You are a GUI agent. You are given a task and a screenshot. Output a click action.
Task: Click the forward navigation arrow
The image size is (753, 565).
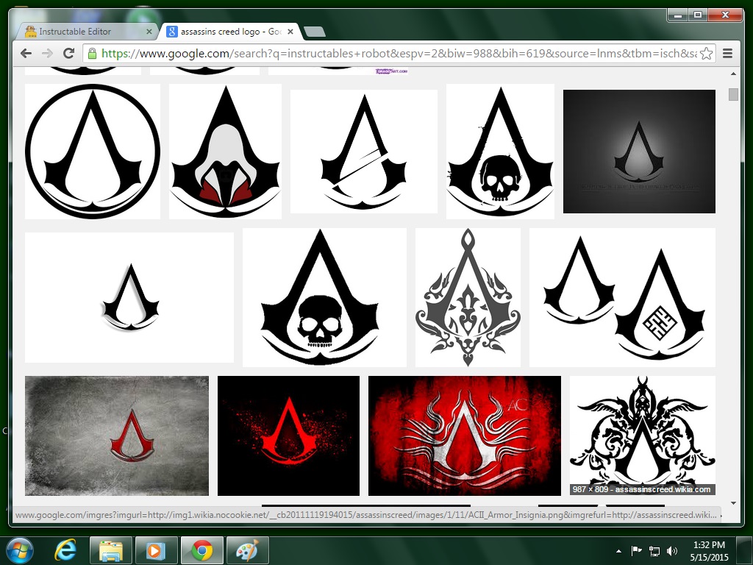(x=46, y=53)
